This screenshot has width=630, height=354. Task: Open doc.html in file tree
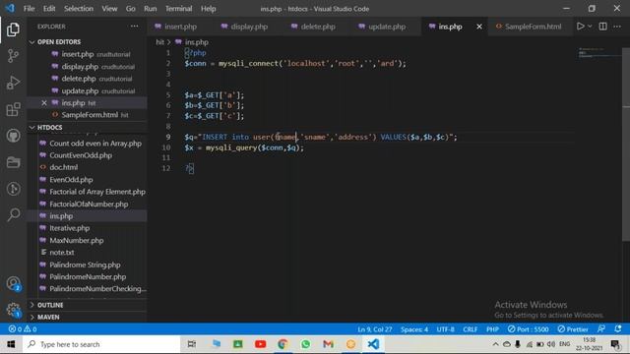coord(63,167)
